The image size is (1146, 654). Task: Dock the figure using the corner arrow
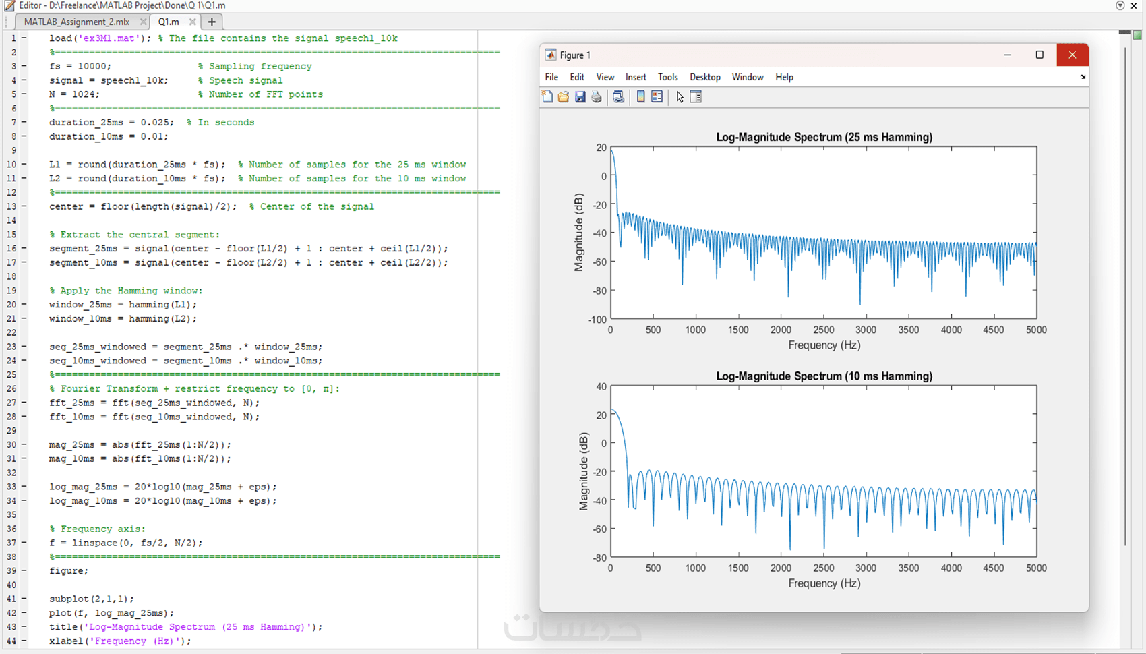click(x=1083, y=77)
